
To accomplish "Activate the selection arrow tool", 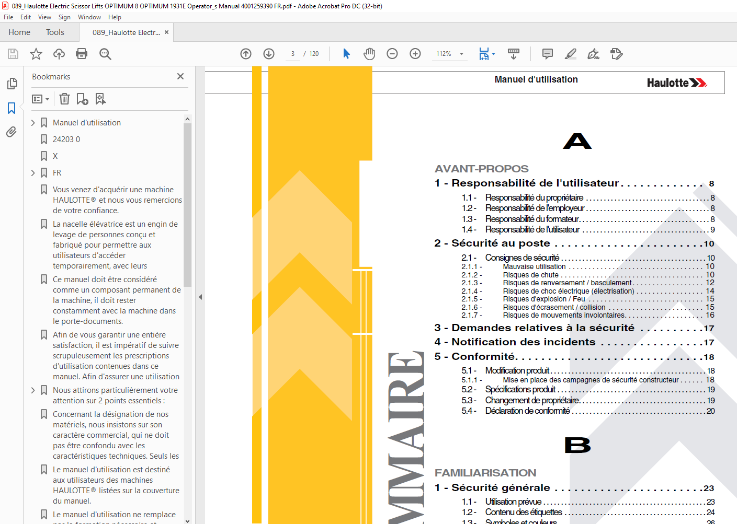I will [346, 54].
